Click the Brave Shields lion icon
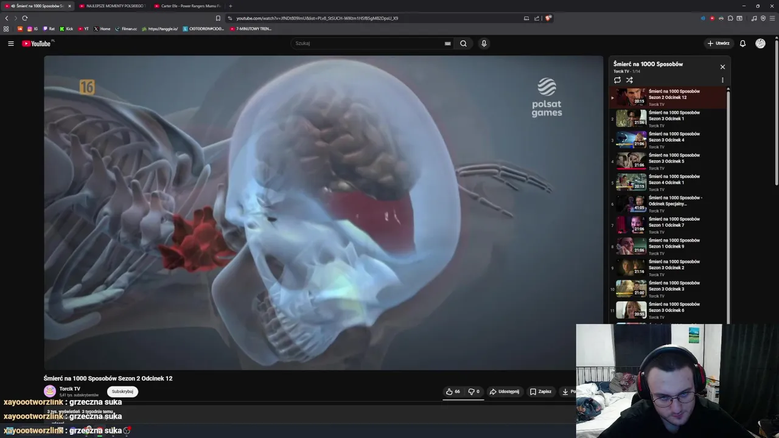The height and width of the screenshot is (438, 779). coord(548,18)
